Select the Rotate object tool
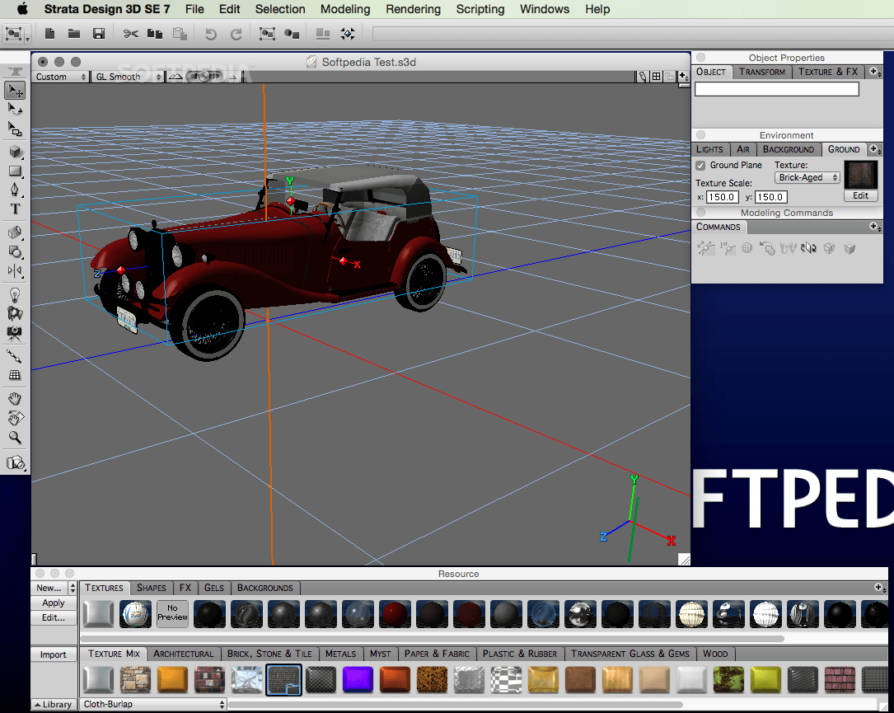 (x=15, y=109)
